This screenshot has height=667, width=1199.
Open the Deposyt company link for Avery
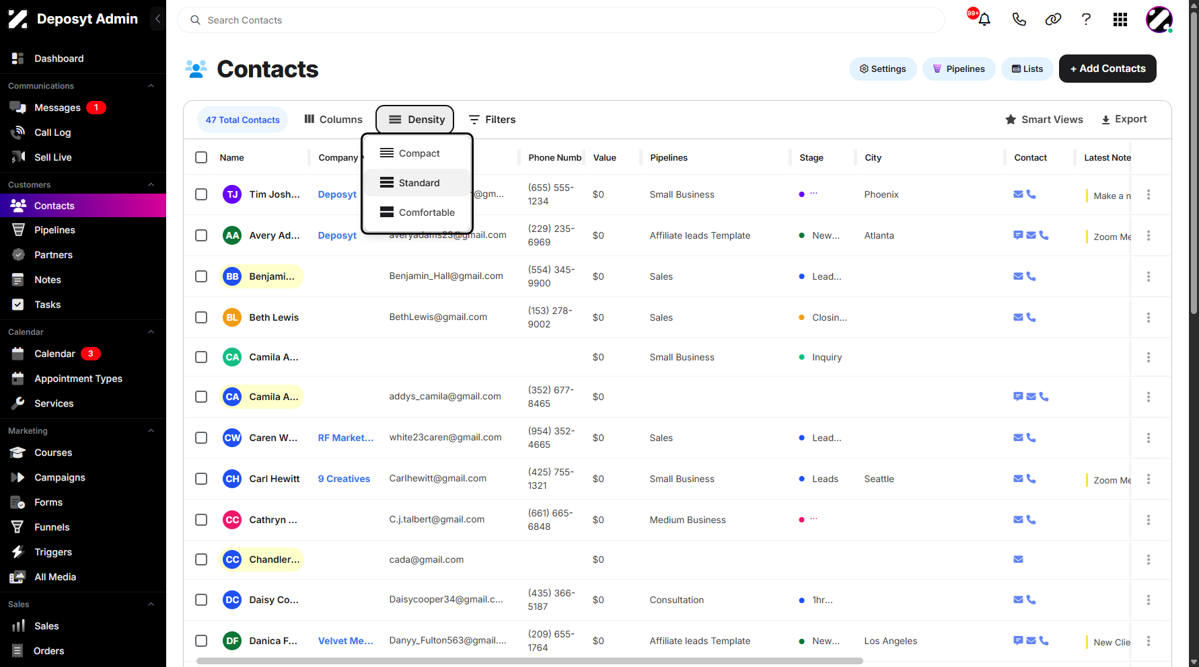(x=337, y=235)
